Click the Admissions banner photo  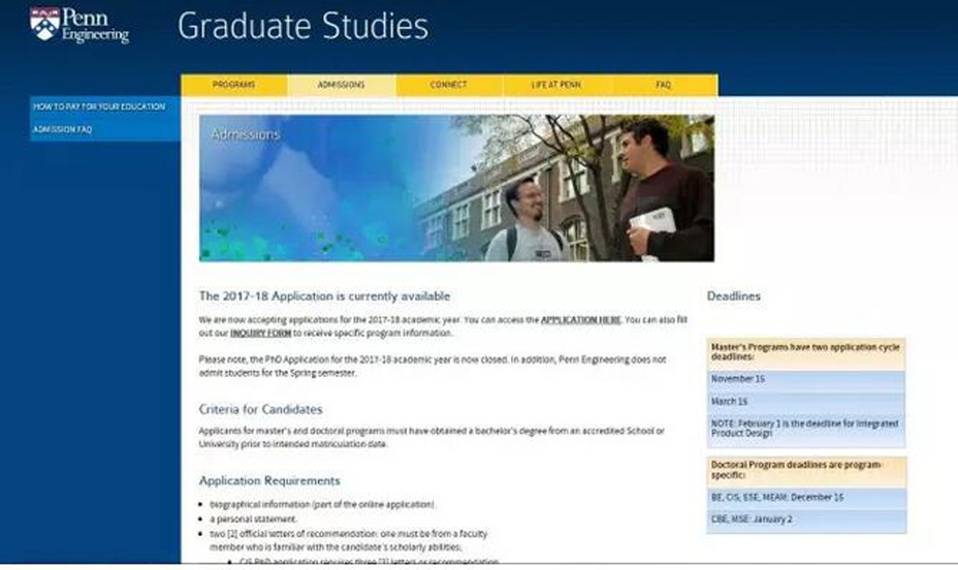coord(457,188)
